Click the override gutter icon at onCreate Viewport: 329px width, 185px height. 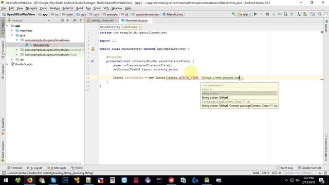click(93, 61)
